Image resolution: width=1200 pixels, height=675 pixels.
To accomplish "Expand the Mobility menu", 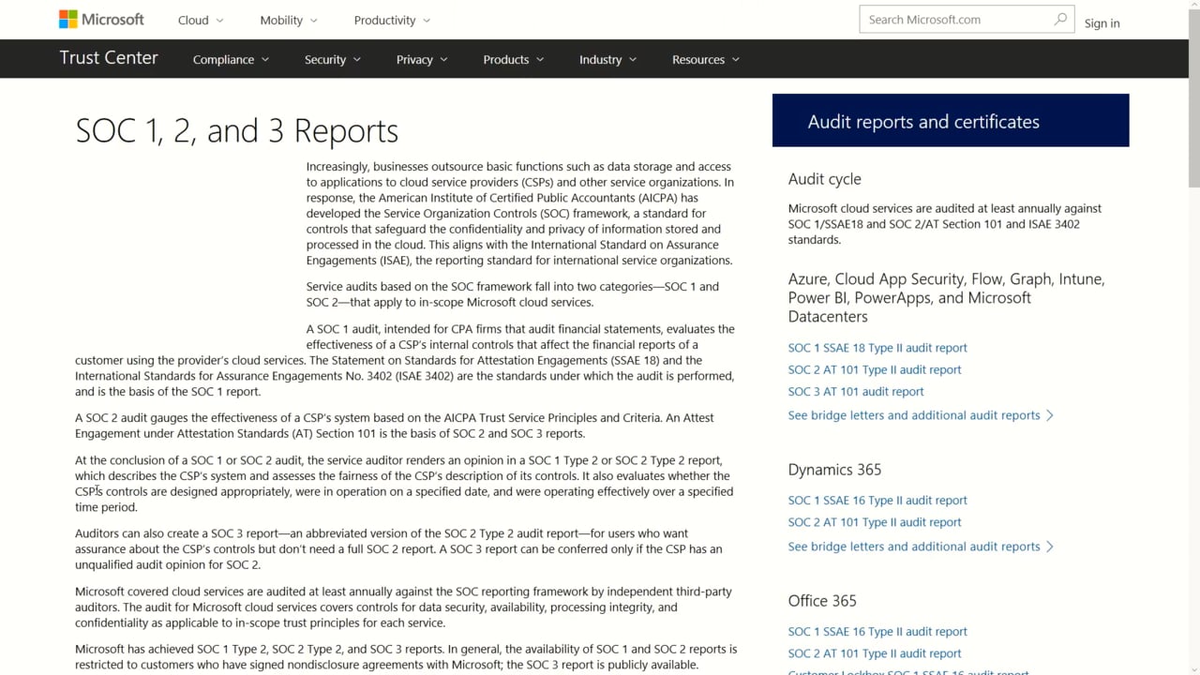I will pyautogui.click(x=289, y=20).
